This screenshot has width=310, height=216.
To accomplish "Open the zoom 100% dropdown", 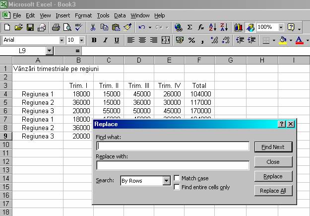I will 281,27.
